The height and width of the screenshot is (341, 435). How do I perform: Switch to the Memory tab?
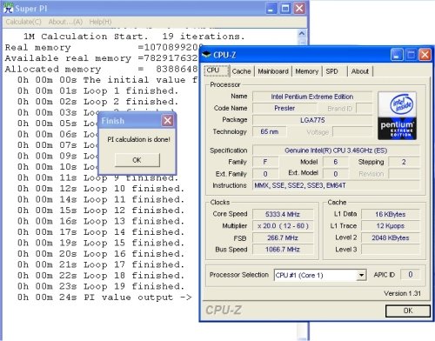click(x=307, y=71)
